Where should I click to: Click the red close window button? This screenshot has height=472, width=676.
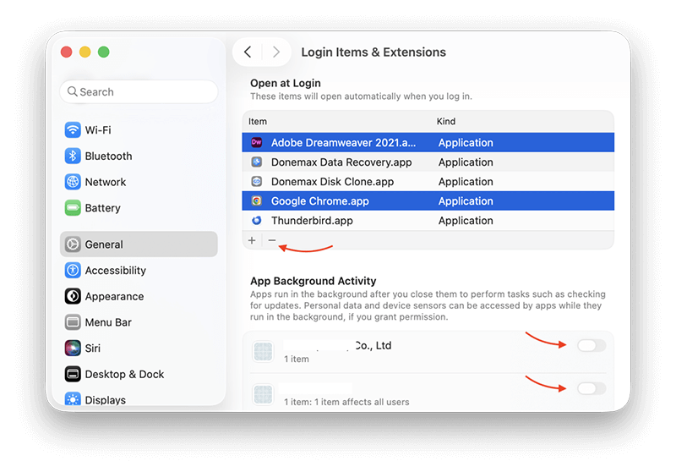click(67, 52)
